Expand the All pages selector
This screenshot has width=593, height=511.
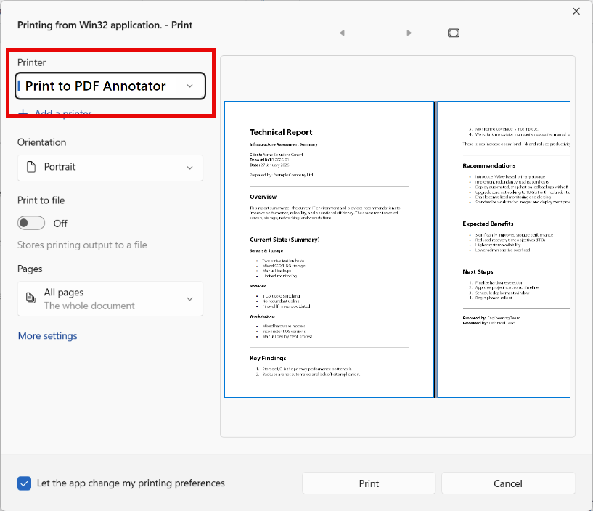tap(110, 298)
